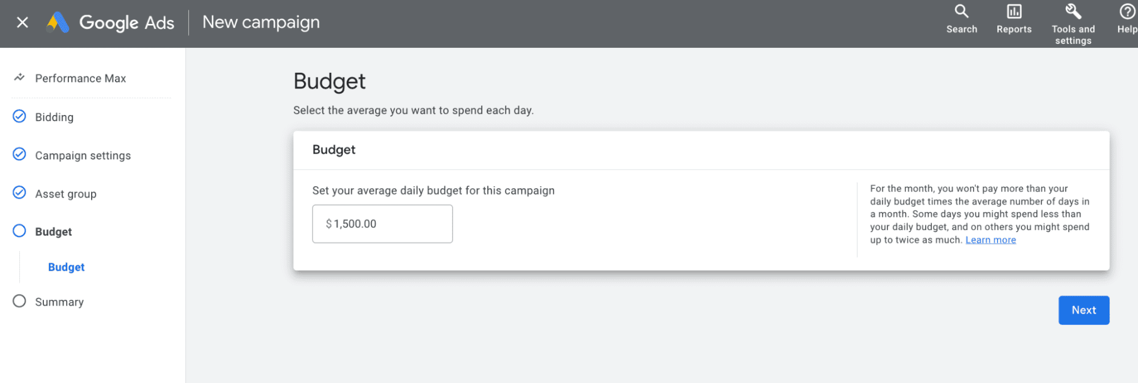Screen dimensions: 1138x383
Task: Open the Help question mark icon
Action: (1127, 11)
